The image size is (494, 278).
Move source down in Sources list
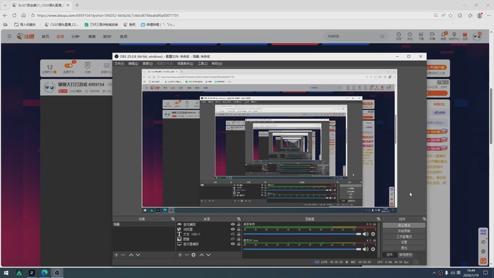209,255
